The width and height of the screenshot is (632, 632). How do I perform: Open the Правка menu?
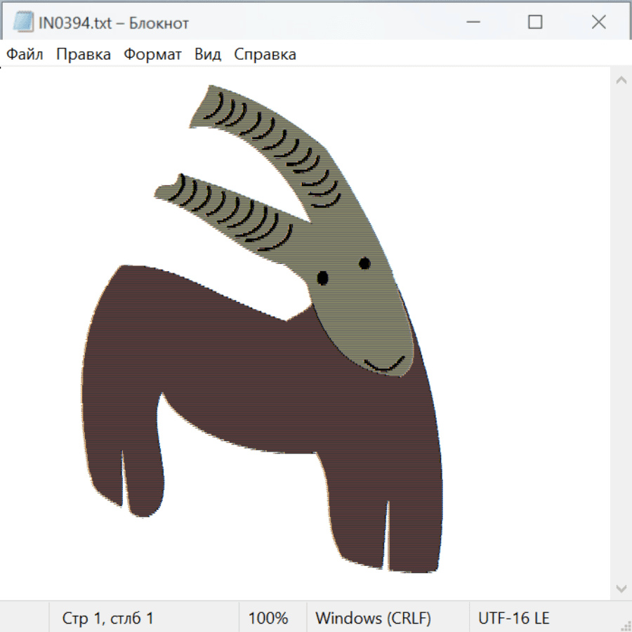(x=84, y=55)
